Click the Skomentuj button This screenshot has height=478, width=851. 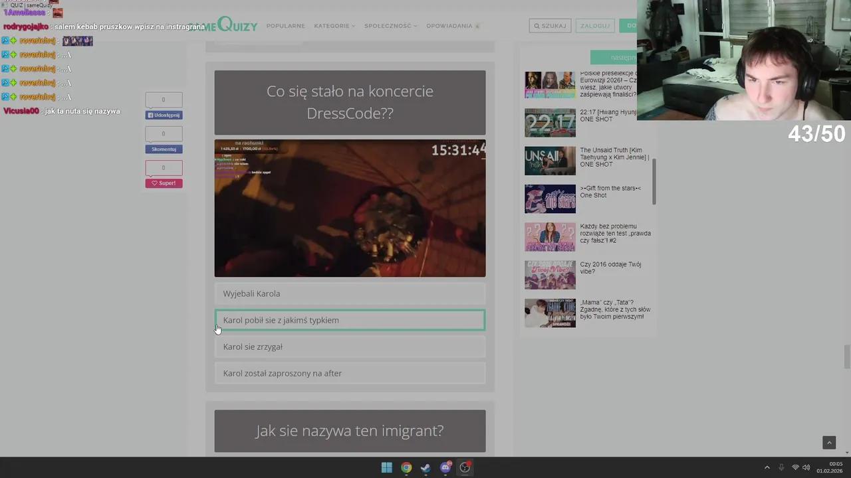pos(163,149)
